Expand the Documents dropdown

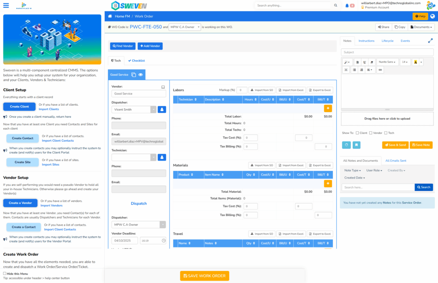421,27
